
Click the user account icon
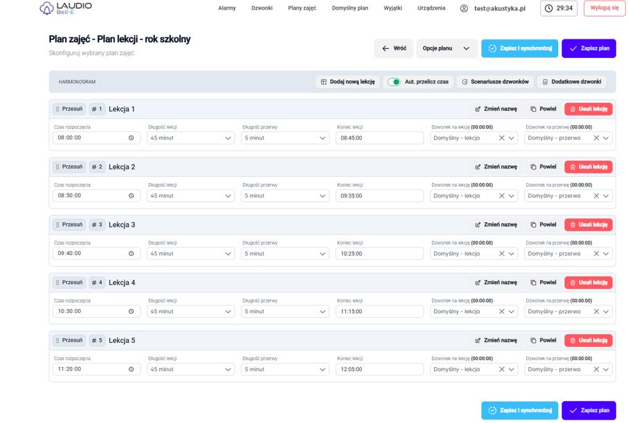463,8
